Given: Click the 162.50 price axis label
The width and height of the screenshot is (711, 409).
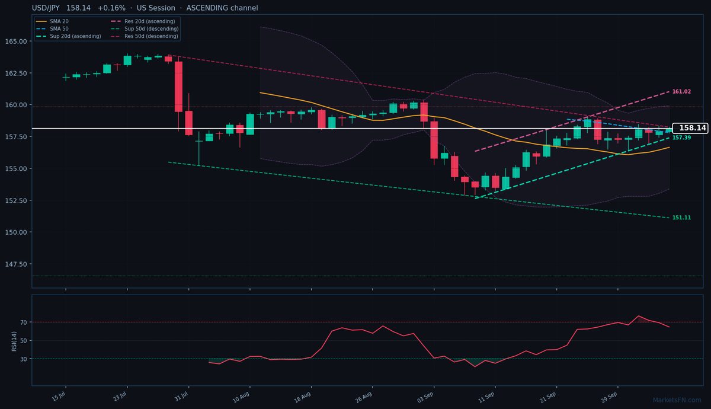Looking at the screenshot, I should click(x=16, y=74).
